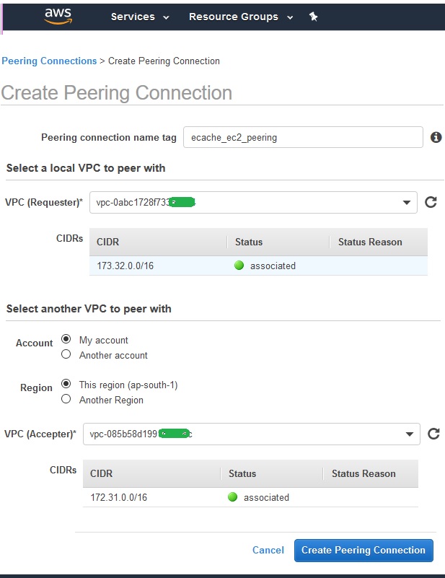445x578 pixels.
Task: Click the green status dot for 172.31.0.0/16
Action: coord(232,497)
